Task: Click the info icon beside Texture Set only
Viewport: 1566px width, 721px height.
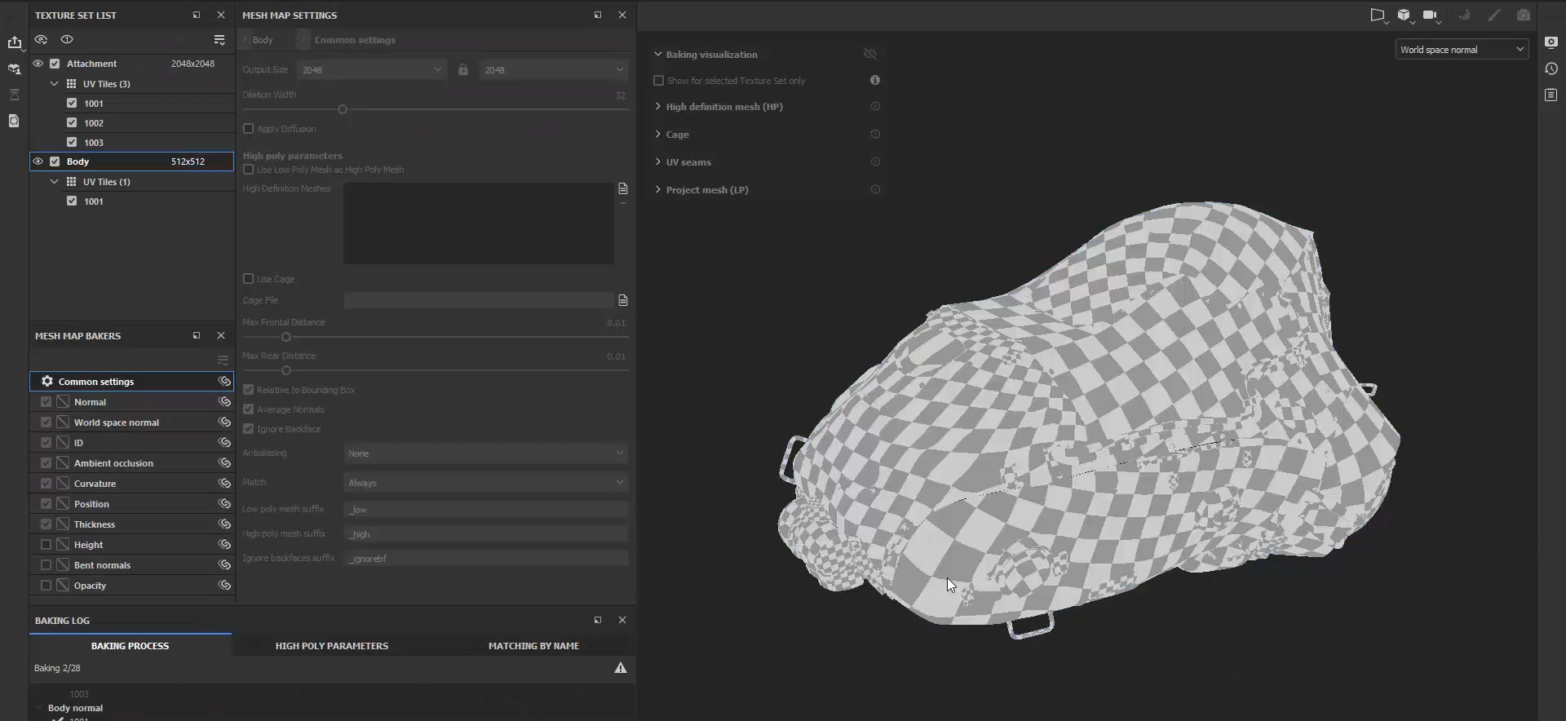Action: [x=875, y=80]
